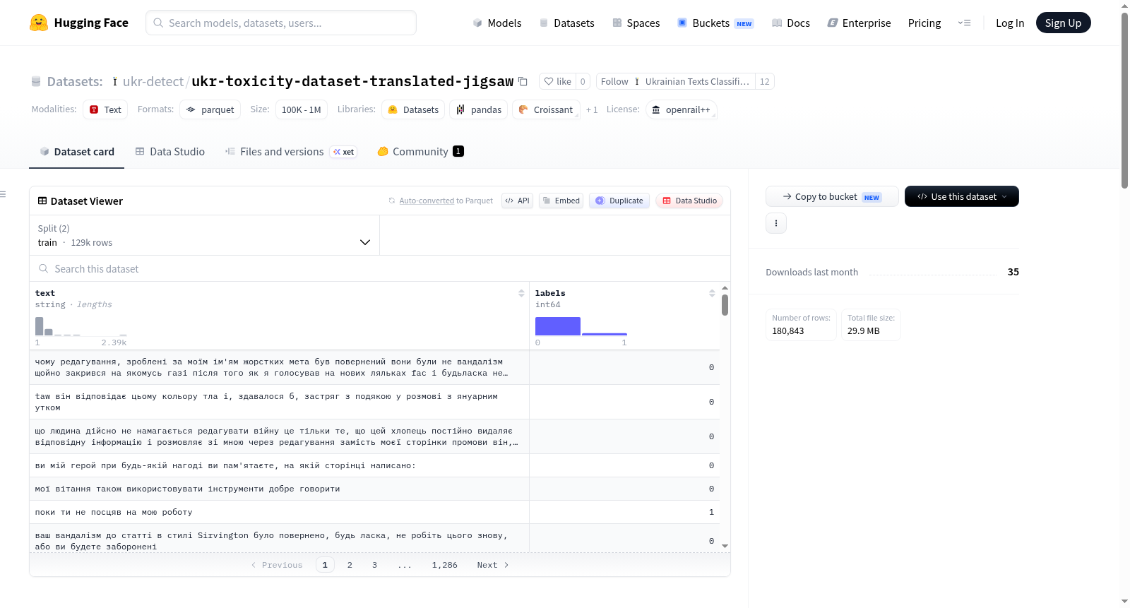Click the row 'мої вітання також використовувати'
This screenshot has height=608, width=1130.
(x=374, y=489)
